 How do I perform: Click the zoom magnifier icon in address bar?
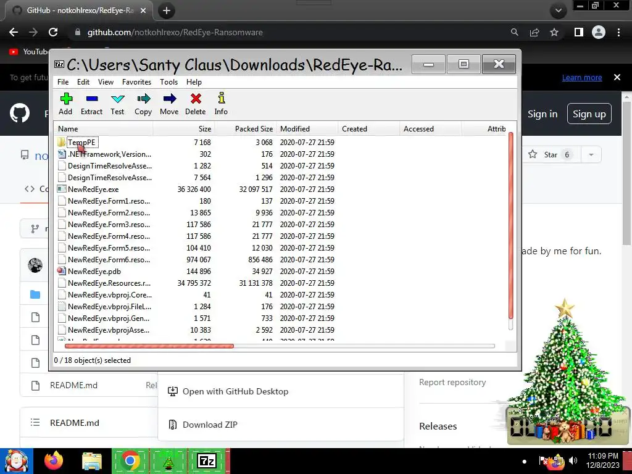click(514, 32)
